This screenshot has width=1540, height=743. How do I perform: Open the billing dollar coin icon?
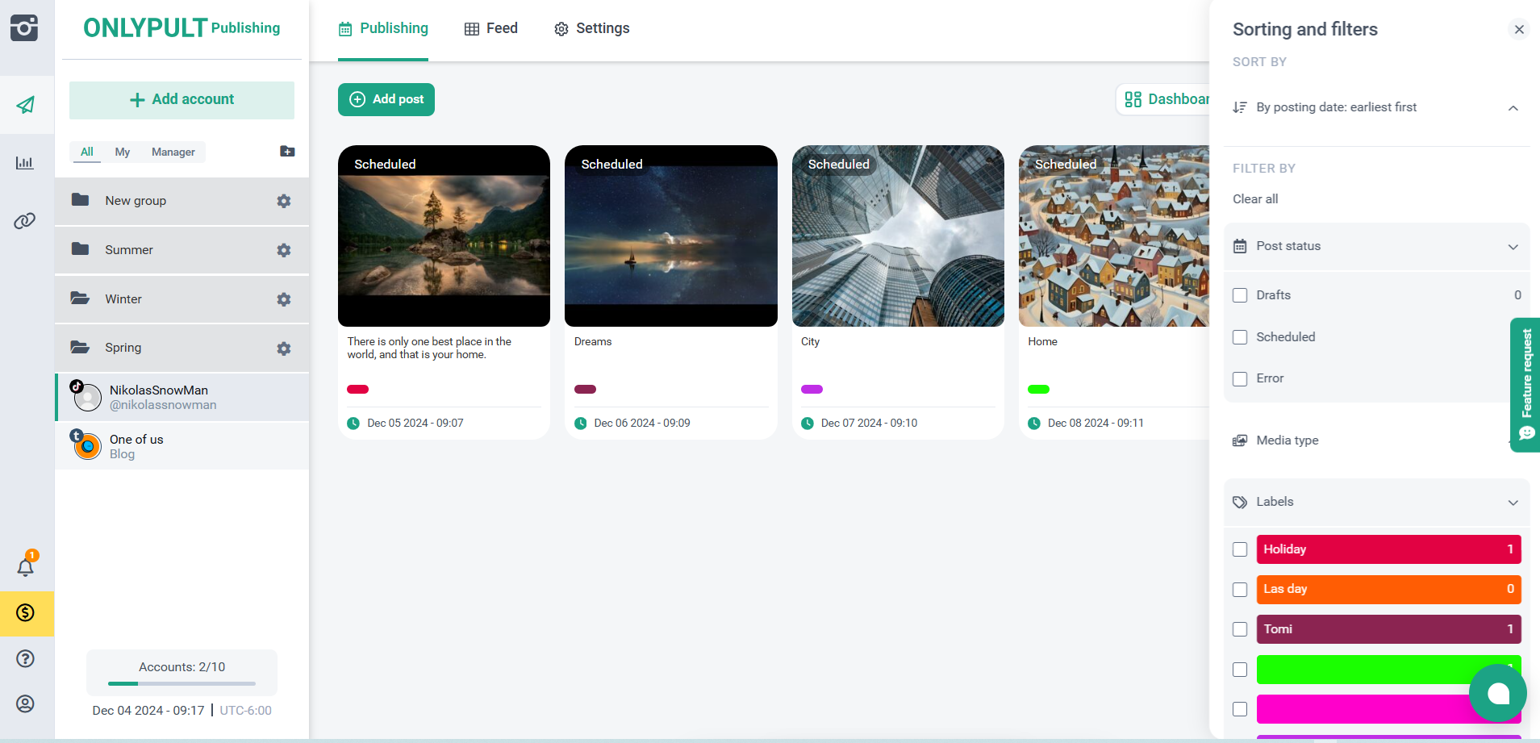pyautogui.click(x=26, y=613)
